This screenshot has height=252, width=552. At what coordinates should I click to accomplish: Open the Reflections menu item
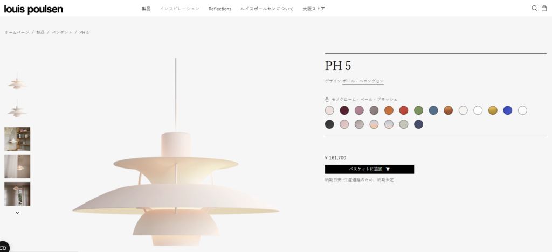pos(220,9)
